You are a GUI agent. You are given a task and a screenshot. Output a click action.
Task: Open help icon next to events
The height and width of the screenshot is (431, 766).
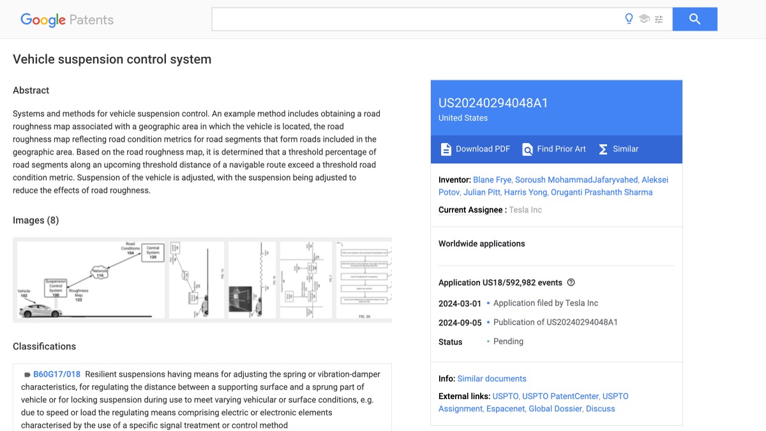(x=571, y=282)
